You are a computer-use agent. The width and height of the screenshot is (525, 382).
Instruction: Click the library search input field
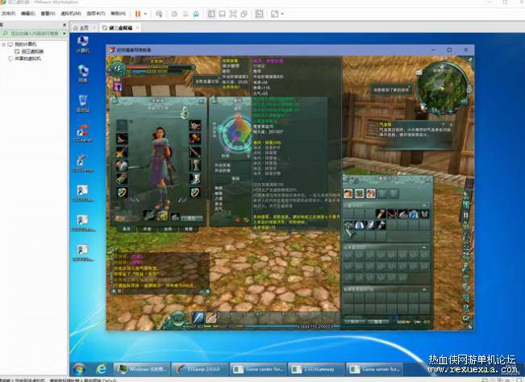click(x=31, y=34)
